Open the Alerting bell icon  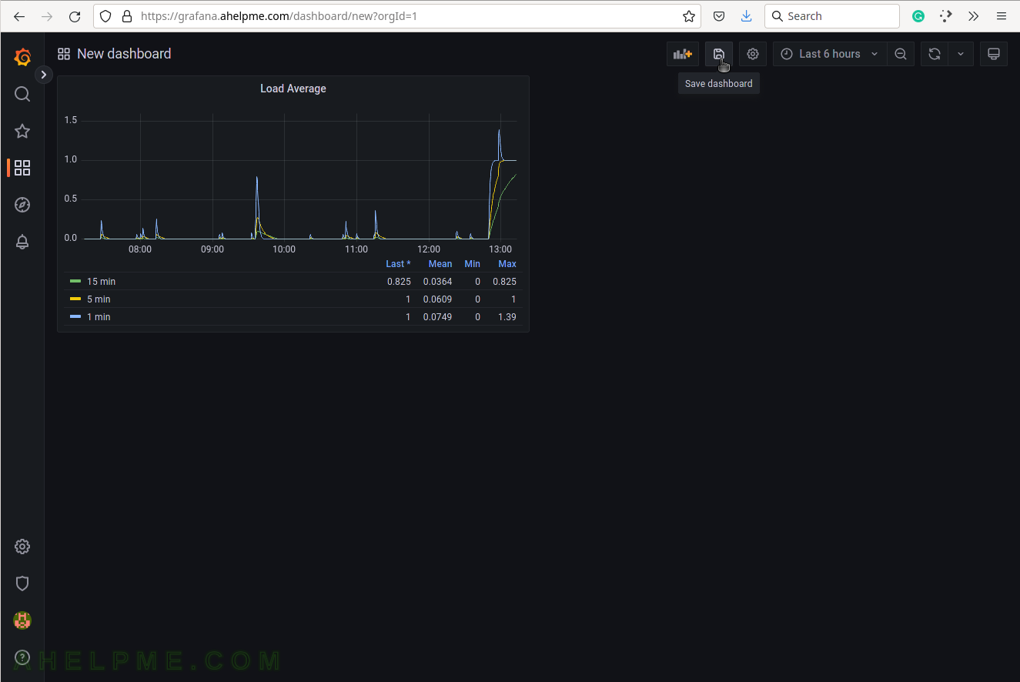[22, 242]
